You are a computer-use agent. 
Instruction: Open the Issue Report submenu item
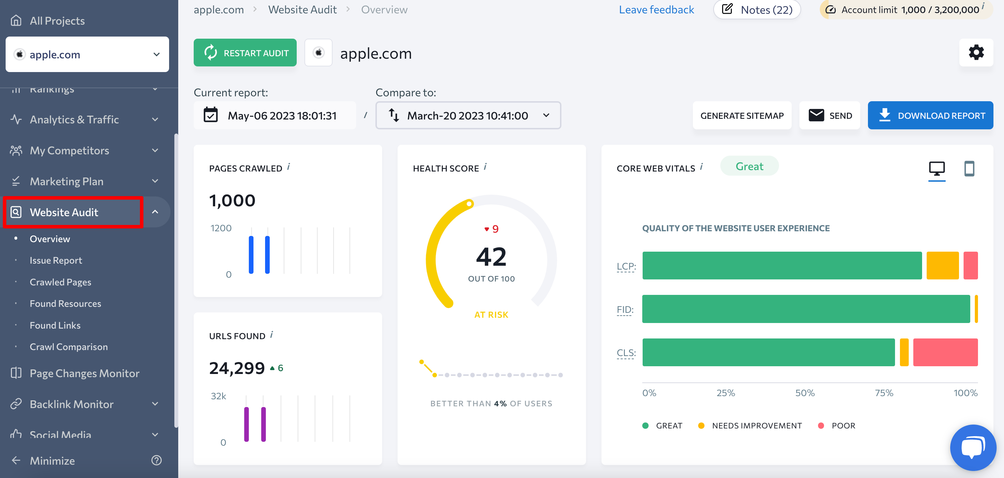(56, 260)
